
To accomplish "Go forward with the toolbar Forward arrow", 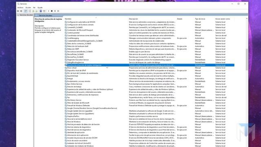I will (21, 11).
